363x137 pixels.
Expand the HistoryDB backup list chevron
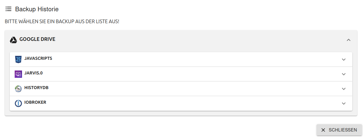pos(344,89)
